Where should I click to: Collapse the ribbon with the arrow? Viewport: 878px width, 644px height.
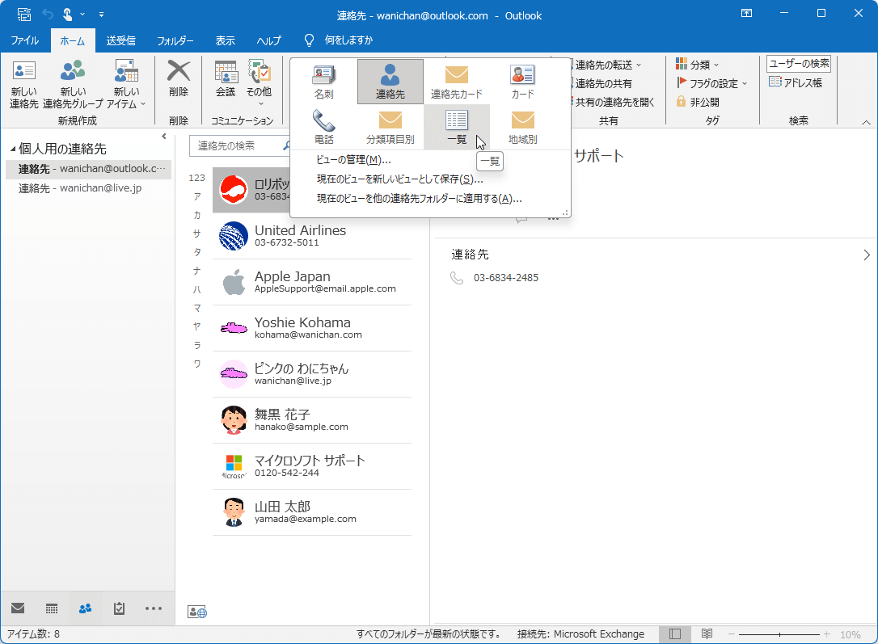pos(866,122)
